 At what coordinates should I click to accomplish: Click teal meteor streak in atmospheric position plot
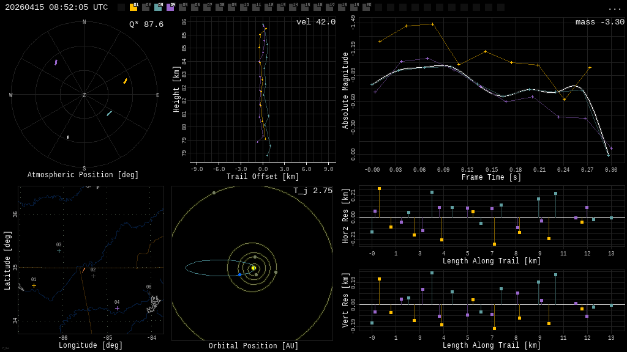[x=109, y=113]
